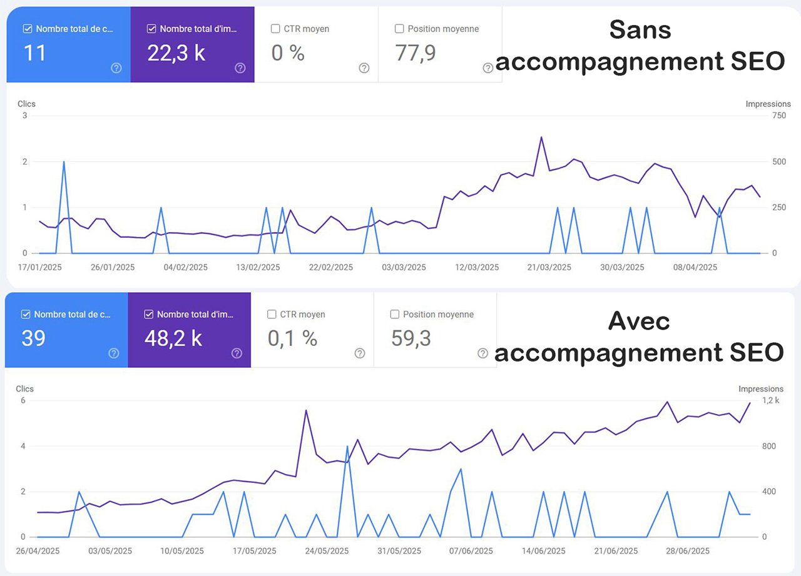Open help for 'Position moyenne' metric
Image resolution: width=801 pixels, height=576 pixels.
488,68
